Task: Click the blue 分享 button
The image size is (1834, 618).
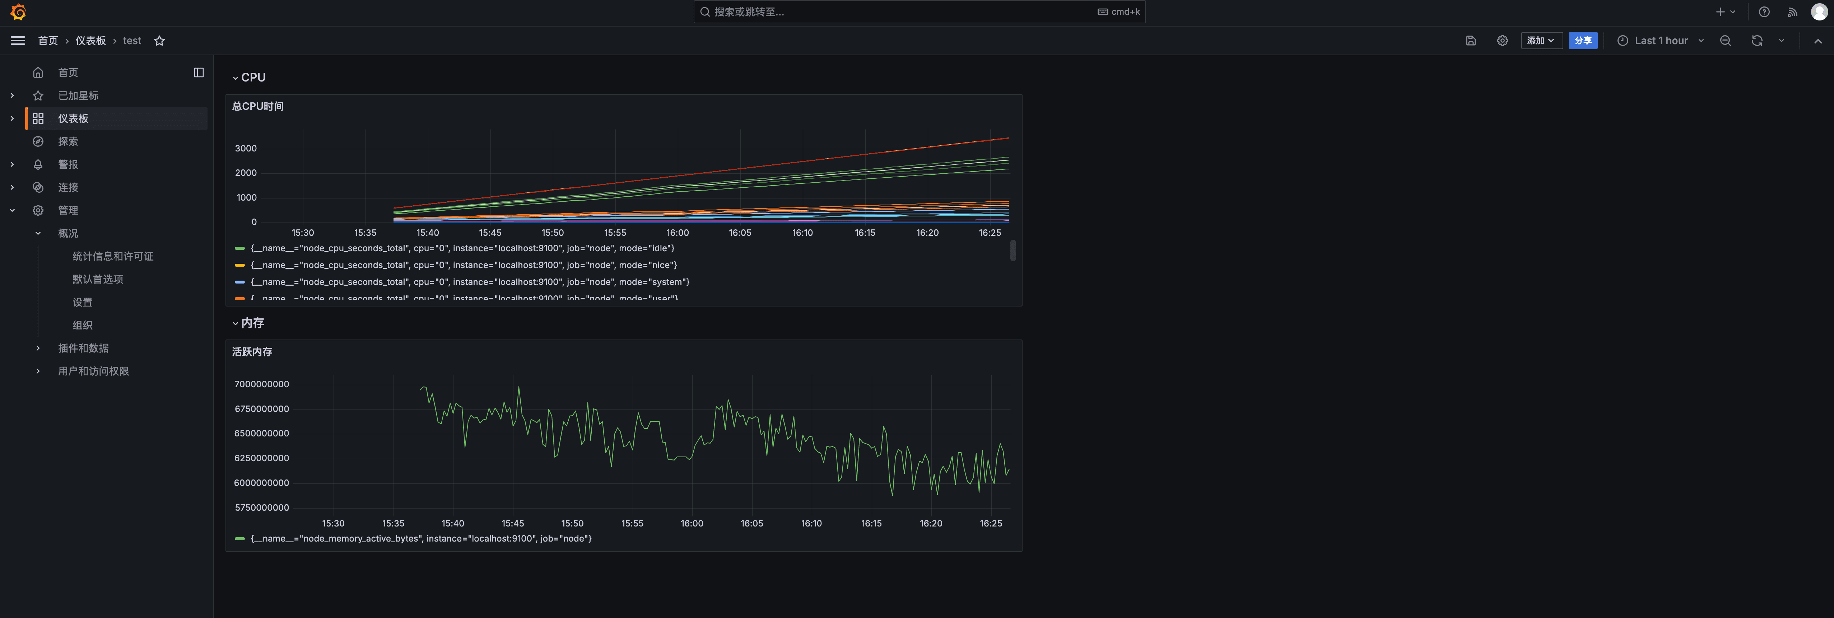Action: point(1583,41)
